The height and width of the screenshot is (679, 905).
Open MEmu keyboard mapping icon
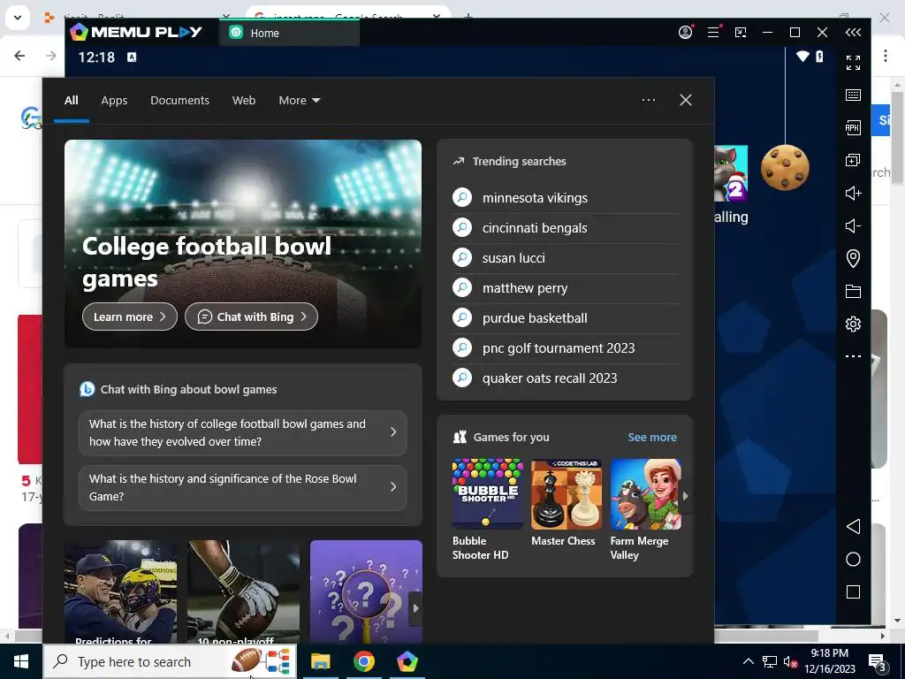click(853, 95)
